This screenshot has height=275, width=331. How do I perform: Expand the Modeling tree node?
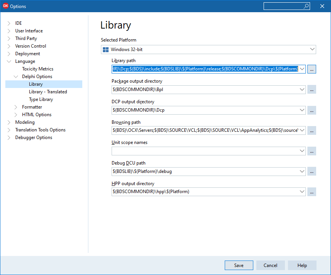9,122
